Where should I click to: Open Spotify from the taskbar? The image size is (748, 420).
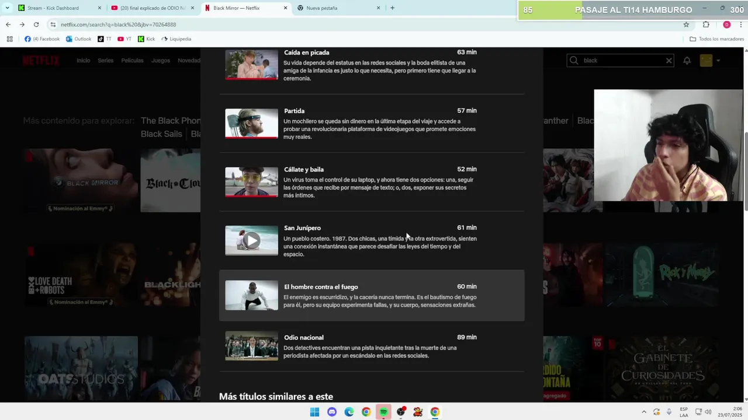tap(383, 412)
